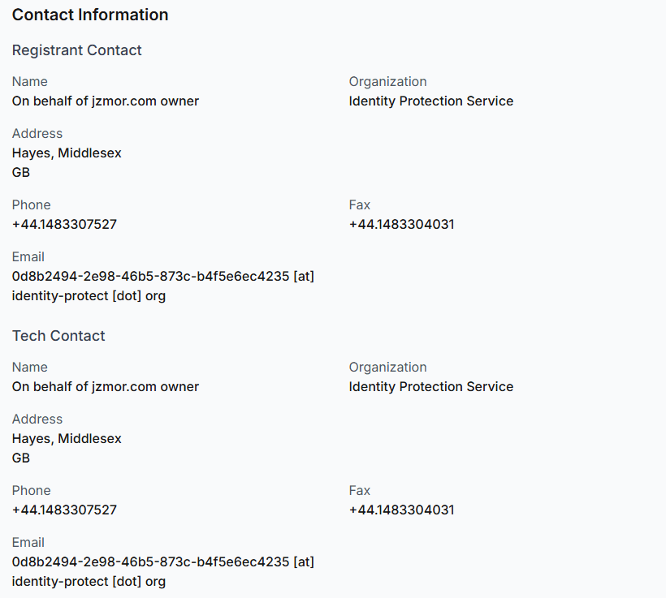Click registrant fax number +44.1483304031
The height and width of the screenshot is (598, 666).
[x=401, y=224]
